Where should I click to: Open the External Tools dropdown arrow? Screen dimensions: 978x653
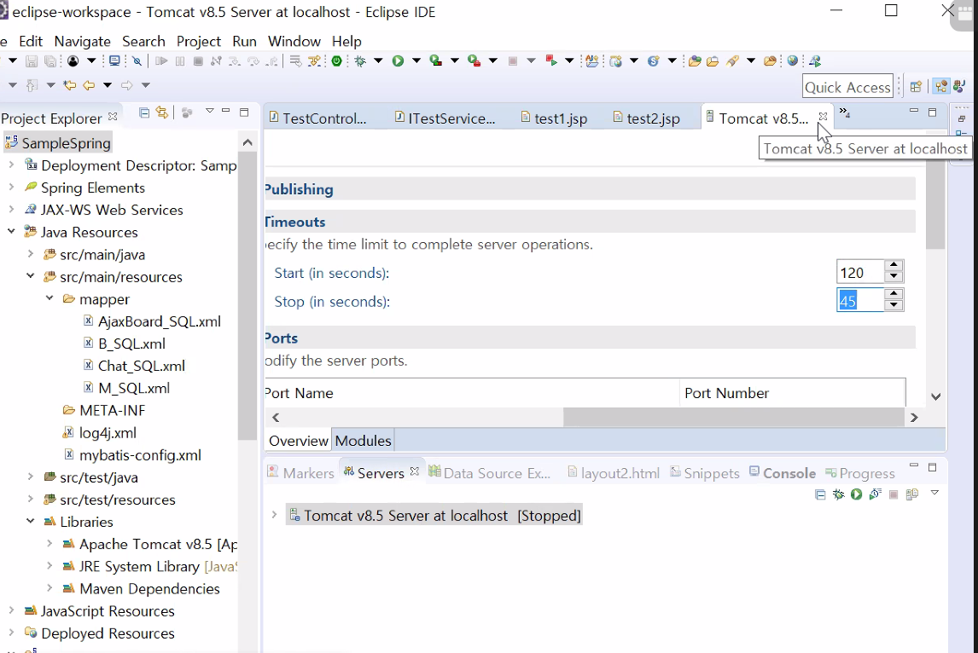[492, 61]
